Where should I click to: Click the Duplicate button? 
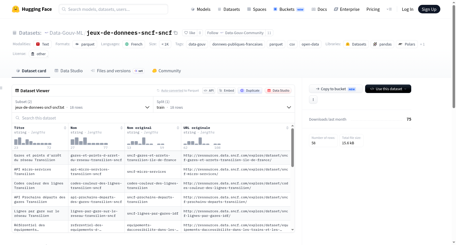(x=250, y=90)
